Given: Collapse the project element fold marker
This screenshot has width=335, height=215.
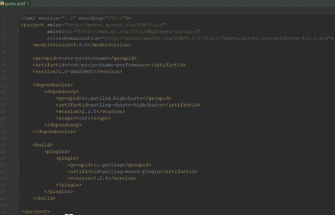Looking at the screenshot, I should tap(19, 25).
